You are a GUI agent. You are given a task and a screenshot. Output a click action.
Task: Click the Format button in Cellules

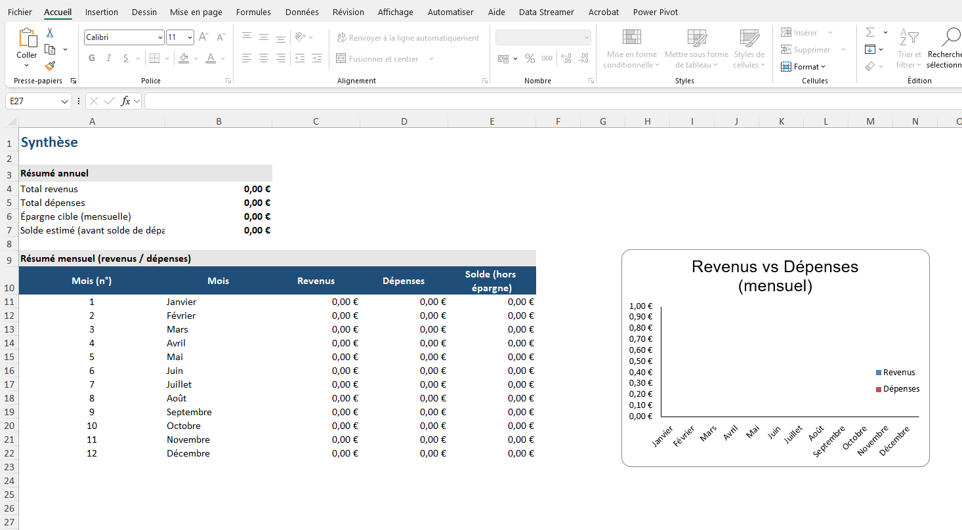[804, 66]
